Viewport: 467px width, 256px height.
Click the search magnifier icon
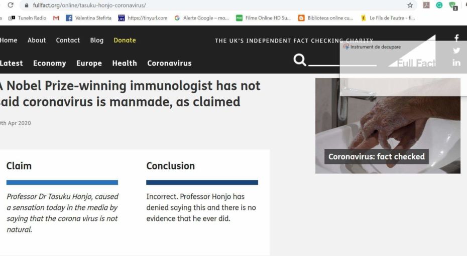pyautogui.click(x=300, y=60)
